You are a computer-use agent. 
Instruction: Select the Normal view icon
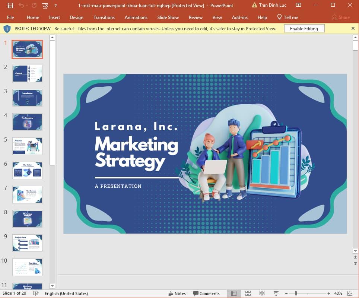(235, 293)
